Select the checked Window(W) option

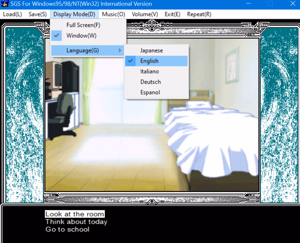click(88, 36)
